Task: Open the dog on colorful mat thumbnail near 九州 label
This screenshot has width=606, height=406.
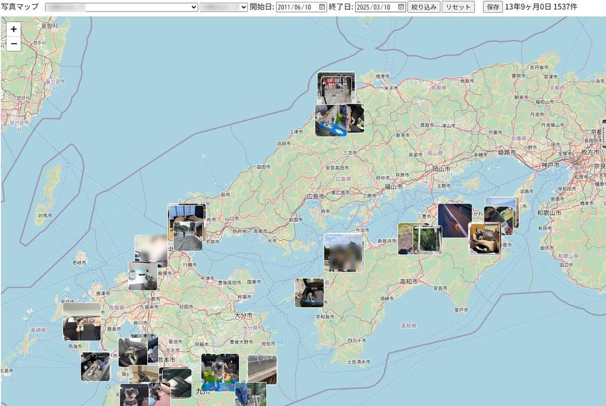Action: [x=220, y=373]
